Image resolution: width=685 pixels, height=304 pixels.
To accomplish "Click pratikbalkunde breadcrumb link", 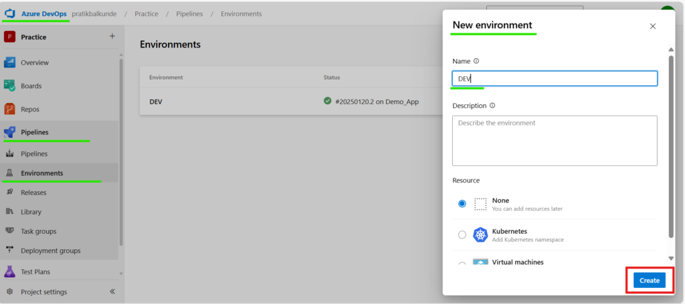I will [94, 13].
